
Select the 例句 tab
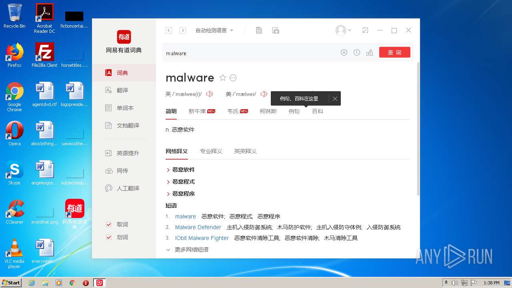(x=294, y=111)
